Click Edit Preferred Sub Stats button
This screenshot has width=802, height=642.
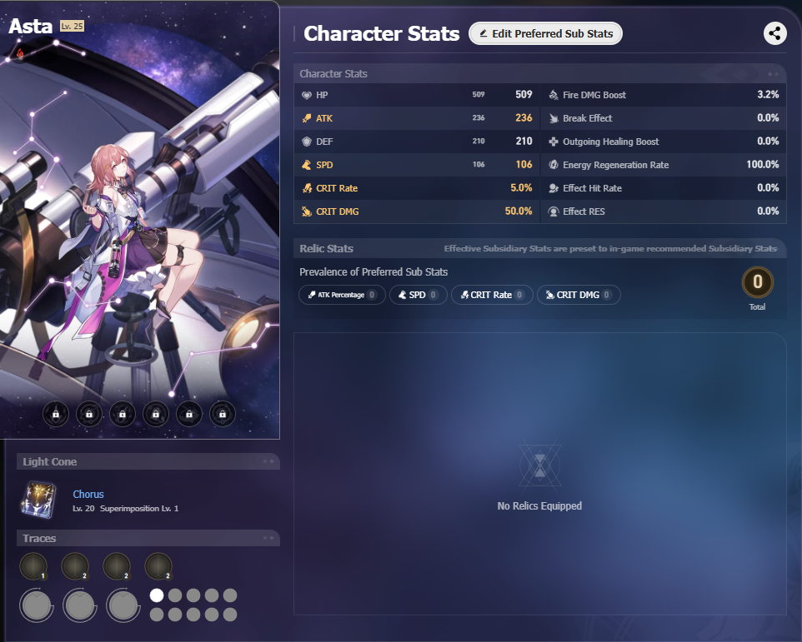click(x=545, y=33)
